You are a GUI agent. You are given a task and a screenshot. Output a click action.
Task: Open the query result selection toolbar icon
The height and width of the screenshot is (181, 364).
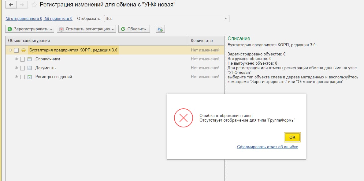[160, 29]
